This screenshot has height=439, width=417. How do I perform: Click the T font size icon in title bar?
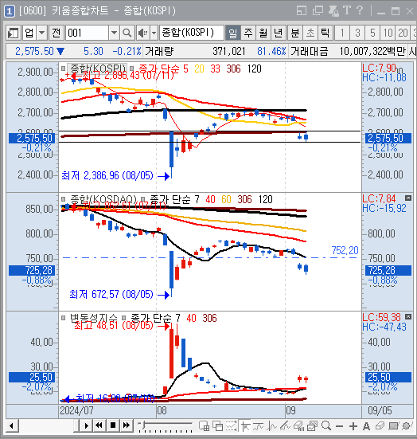point(347,10)
